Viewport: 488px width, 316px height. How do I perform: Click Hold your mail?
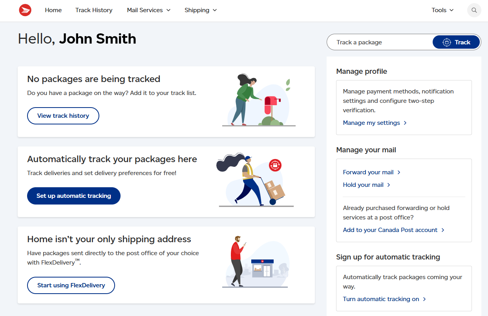(363, 184)
